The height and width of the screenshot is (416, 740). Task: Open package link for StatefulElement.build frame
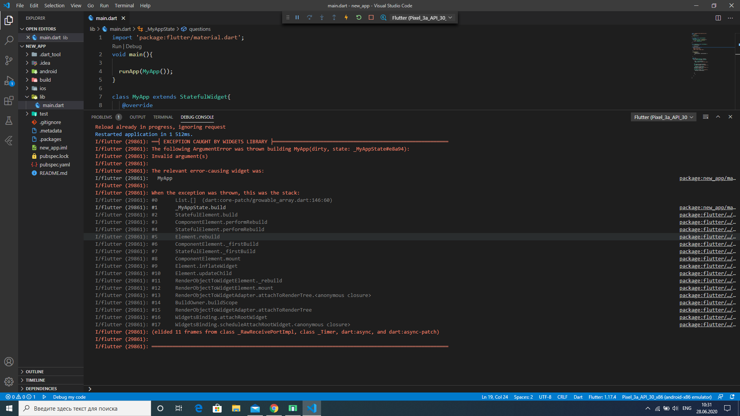(x=708, y=215)
